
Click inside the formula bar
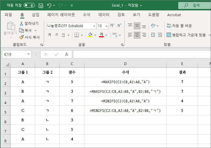142,54
